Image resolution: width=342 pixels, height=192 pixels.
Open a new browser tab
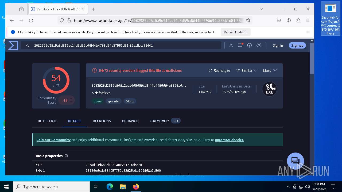pyautogui.click(x=93, y=9)
